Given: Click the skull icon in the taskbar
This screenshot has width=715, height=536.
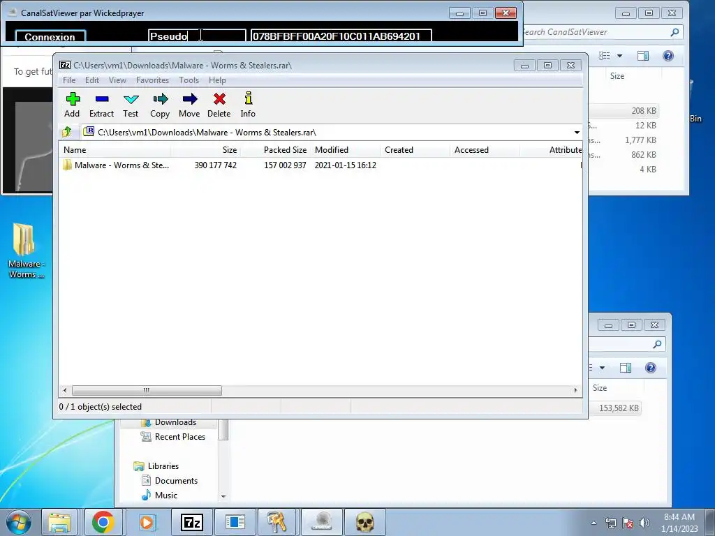Looking at the screenshot, I should pos(364,522).
